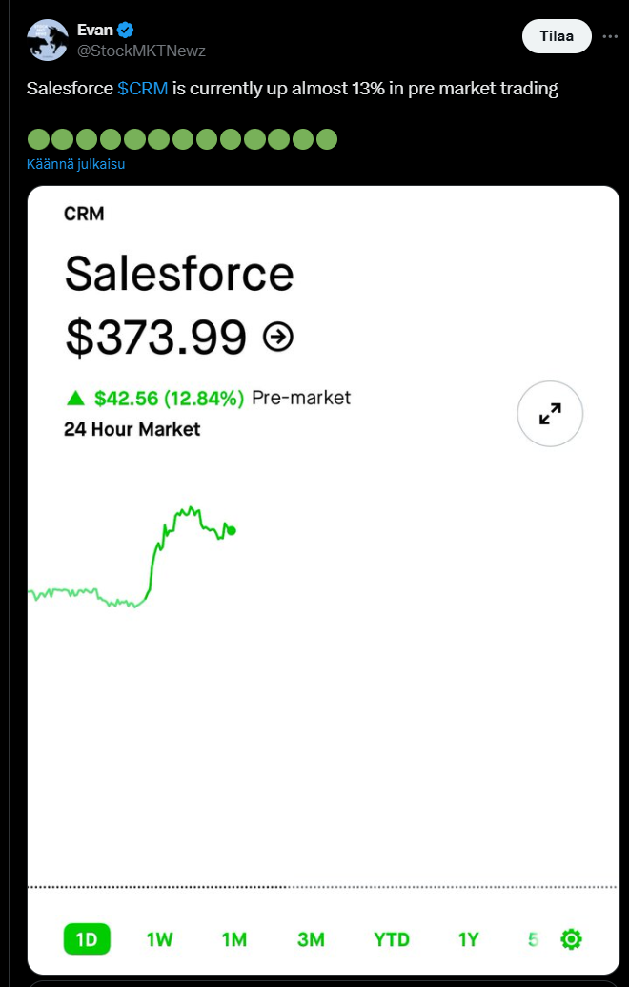Switch chart to 1M range
This screenshot has height=987, width=629.
click(x=234, y=939)
